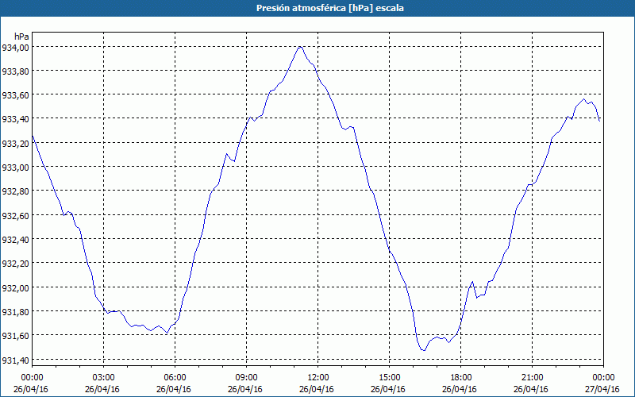Click the curve's lowest dip before 18:00
The width and height of the screenshot is (635, 397).
point(423,350)
